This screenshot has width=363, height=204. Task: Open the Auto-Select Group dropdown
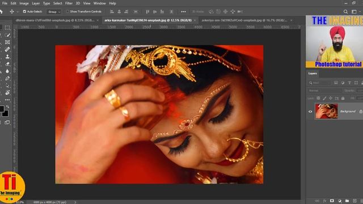tap(54, 11)
